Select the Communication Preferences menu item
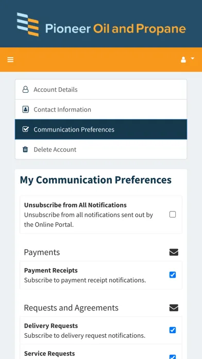Screen dimensions: 202x359 pyautogui.click(x=101, y=129)
